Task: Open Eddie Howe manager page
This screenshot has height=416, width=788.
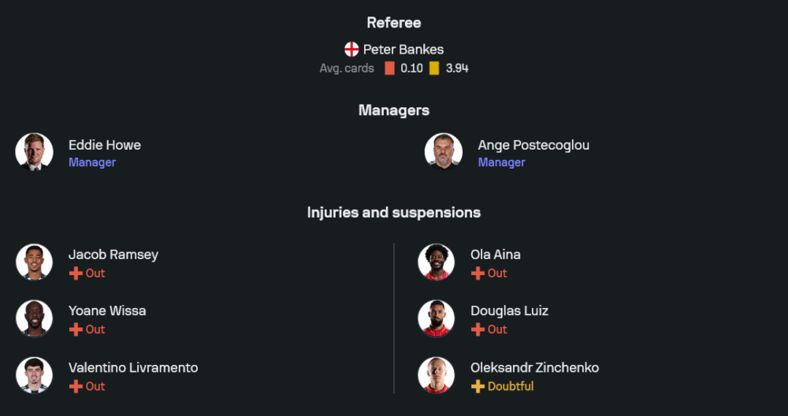Action: click(x=105, y=145)
